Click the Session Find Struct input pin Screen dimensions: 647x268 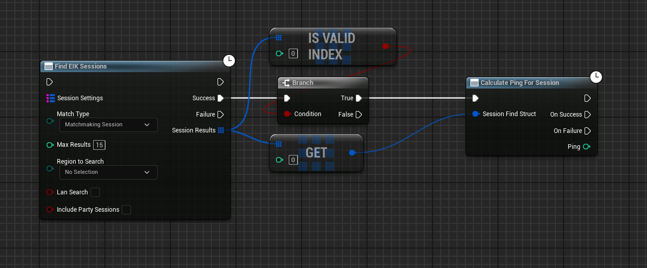476,114
